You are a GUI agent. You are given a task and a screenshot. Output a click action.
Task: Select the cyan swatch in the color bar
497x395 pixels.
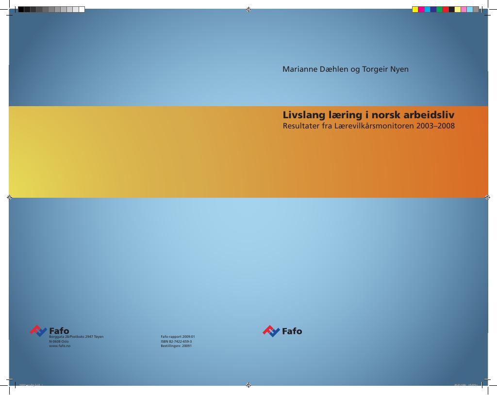(427, 10)
